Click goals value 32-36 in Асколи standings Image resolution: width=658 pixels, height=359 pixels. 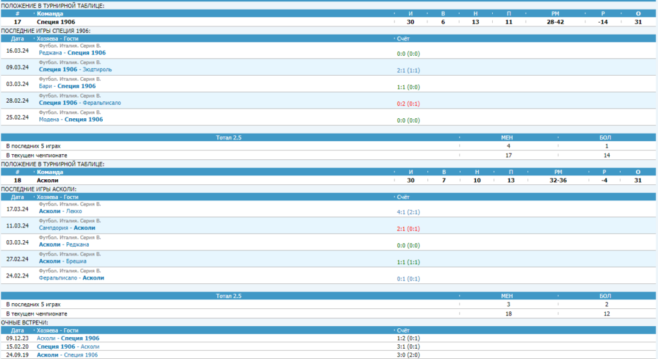558,180
